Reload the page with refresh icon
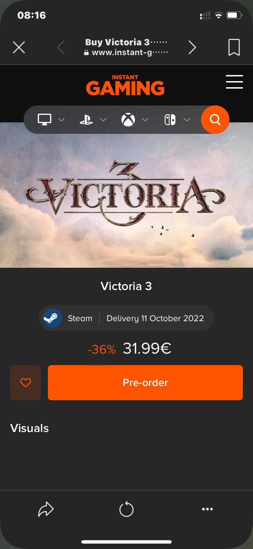The height and width of the screenshot is (549, 253). tap(126, 509)
